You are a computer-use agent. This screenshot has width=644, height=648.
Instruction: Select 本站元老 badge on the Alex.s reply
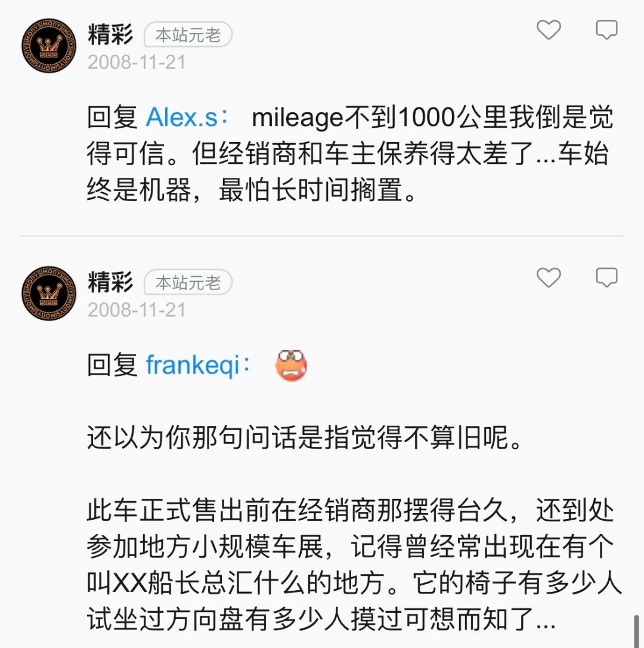[188, 35]
